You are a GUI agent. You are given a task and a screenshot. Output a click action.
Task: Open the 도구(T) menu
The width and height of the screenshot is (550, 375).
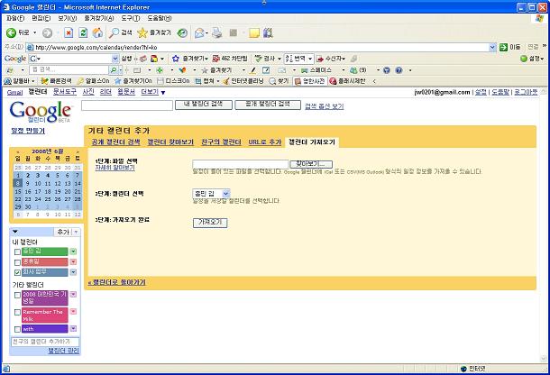pyautogui.click(x=130, y=18)
